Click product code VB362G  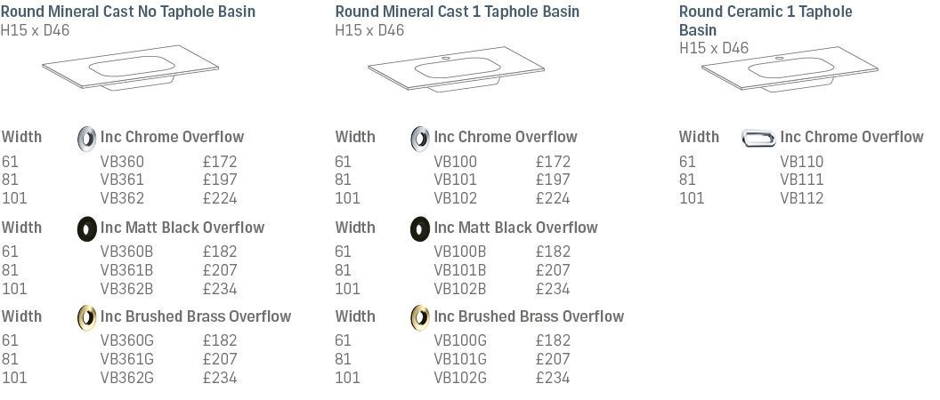tap(127, 378)
